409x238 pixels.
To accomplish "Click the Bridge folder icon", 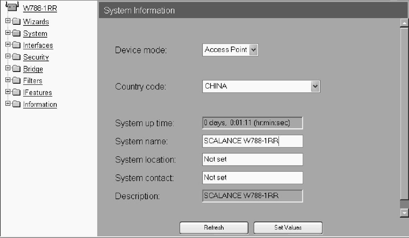I will point(16,69).
